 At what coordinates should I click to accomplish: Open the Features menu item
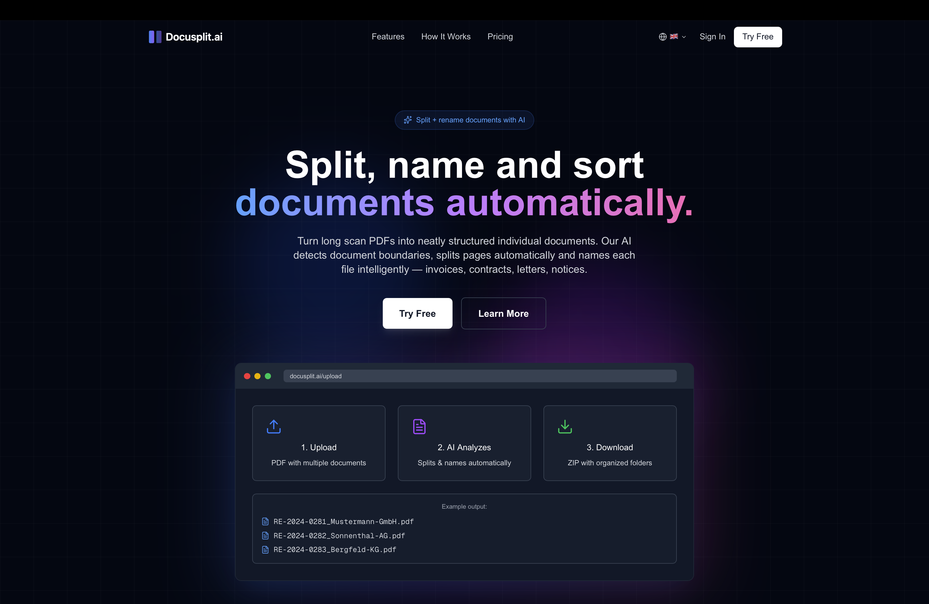click(x=388, y=36)
